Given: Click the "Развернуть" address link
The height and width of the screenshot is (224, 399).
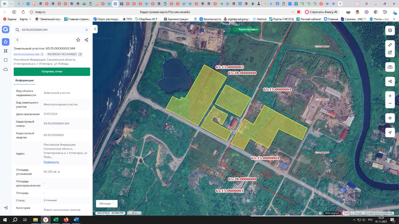Looking at the screenshot, I should tap(51, 162).
